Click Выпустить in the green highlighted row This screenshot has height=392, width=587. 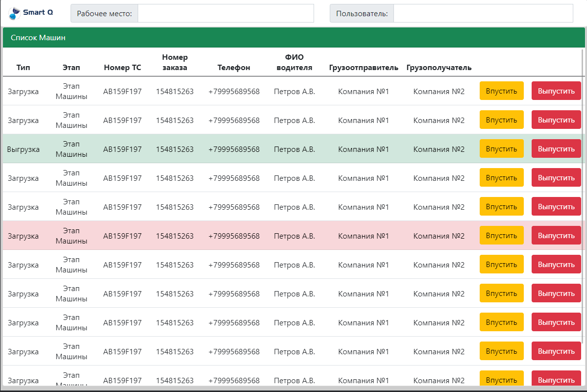[x=556, y=149]
